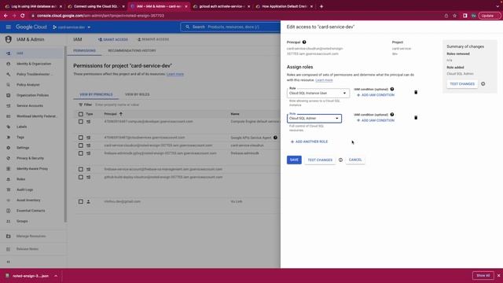503x283 pixels.
Task: Open Learn more link under Permissions heading
Action: click(x=175, y=74)
